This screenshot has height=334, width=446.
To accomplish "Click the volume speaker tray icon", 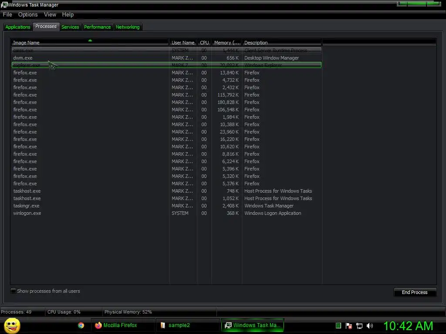I will click(370, 326).
